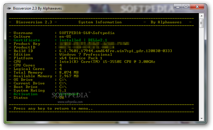Click the 'Press any key to return to menu..' prompt
This screenshot has width=213, height=130.
point(53,108)
